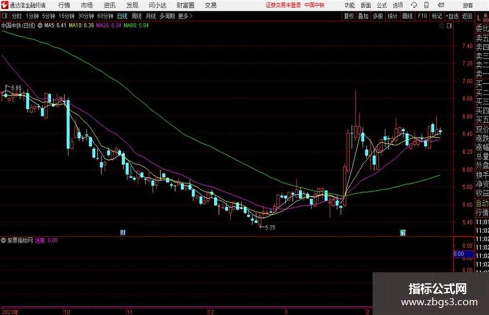Select the 周线 weekly period tab
Image resolution: width=489 pixels, height=315 pixels.
(x=137, y=16)
